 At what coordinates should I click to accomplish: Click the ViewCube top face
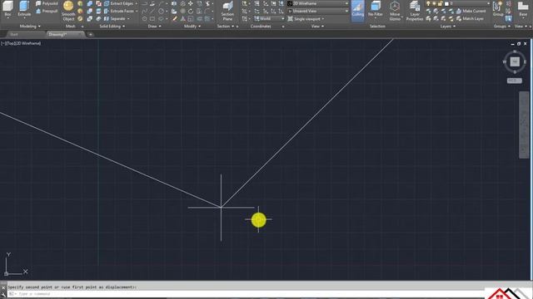515,61
